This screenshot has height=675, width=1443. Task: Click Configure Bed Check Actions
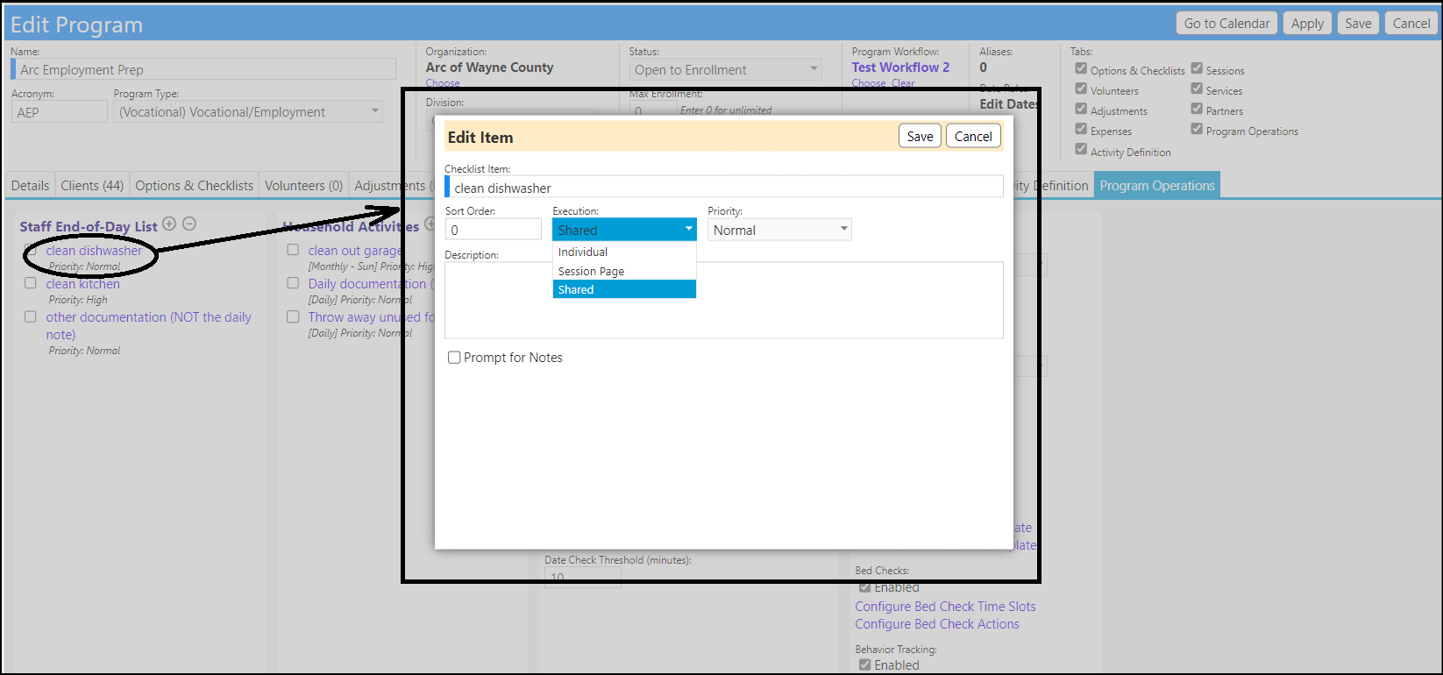[x=937, y=624]
